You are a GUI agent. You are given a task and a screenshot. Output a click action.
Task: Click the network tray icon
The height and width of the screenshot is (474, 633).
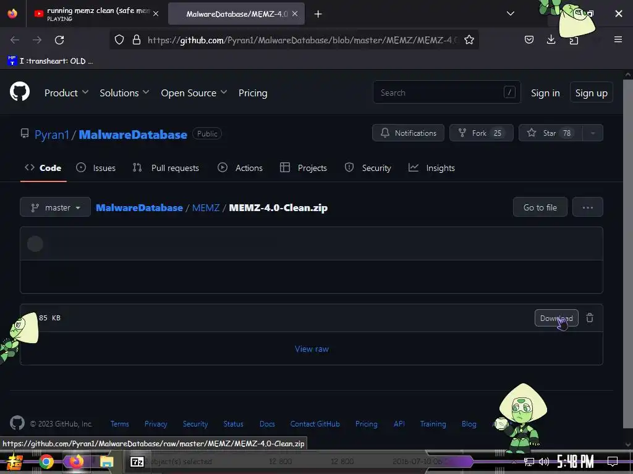pyautogui.click(x=529, y=462)
